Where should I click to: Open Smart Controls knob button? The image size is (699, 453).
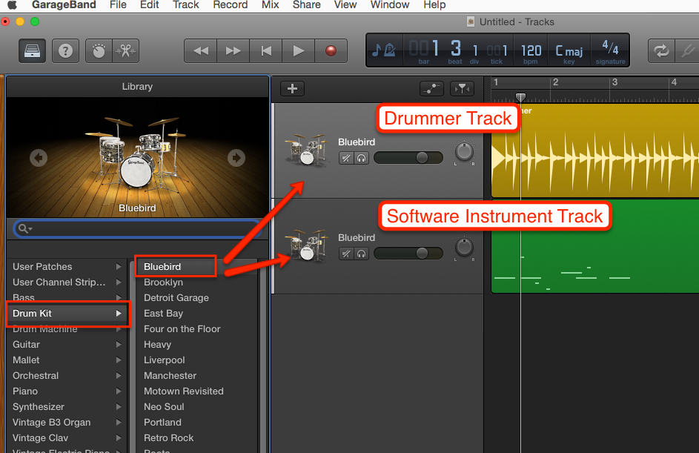click(x=99, y=50)
